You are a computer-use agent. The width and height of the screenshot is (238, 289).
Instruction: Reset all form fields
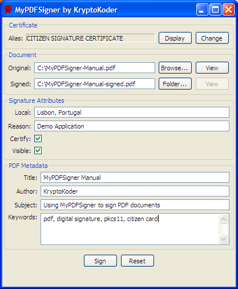click(138, 261)
